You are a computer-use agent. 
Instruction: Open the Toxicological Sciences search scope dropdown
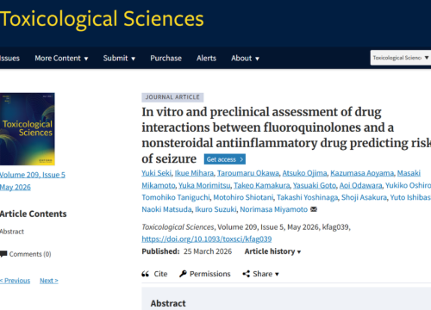click(401, 58)
